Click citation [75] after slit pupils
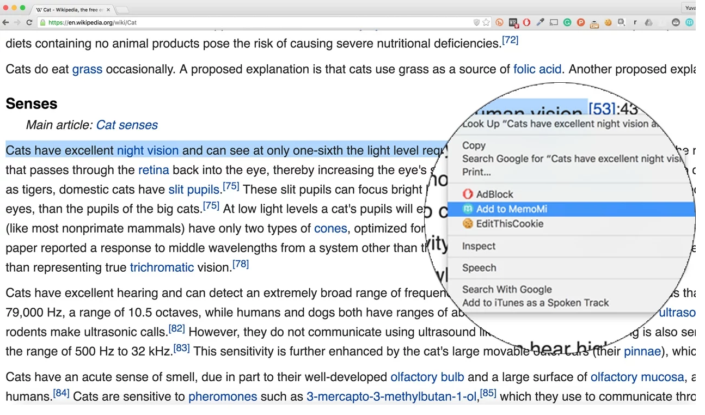Image resolution: width=705 pixels, height=415 pixels. (231, 186)
